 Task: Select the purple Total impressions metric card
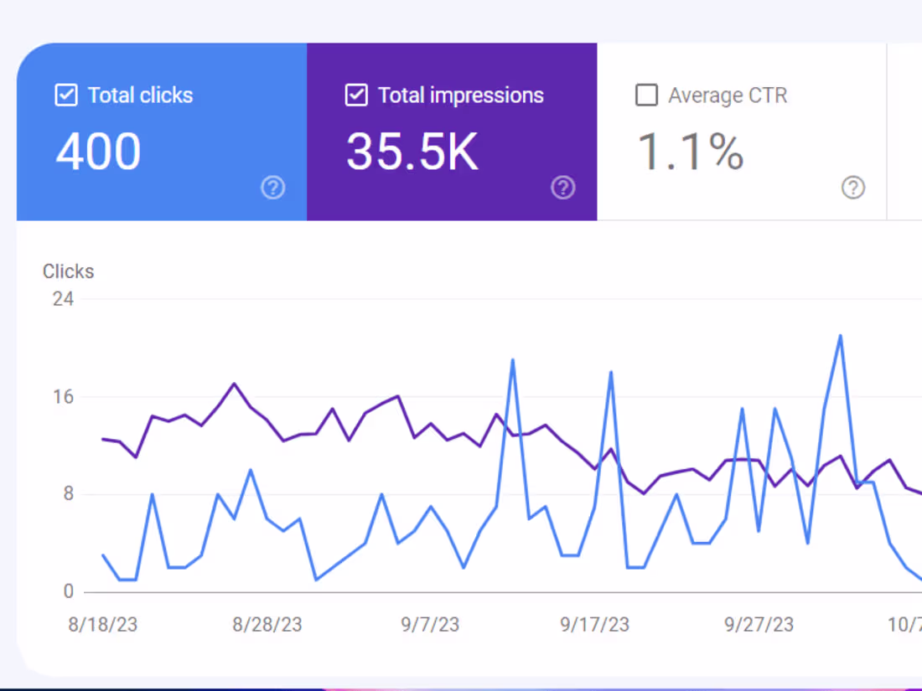452,131
